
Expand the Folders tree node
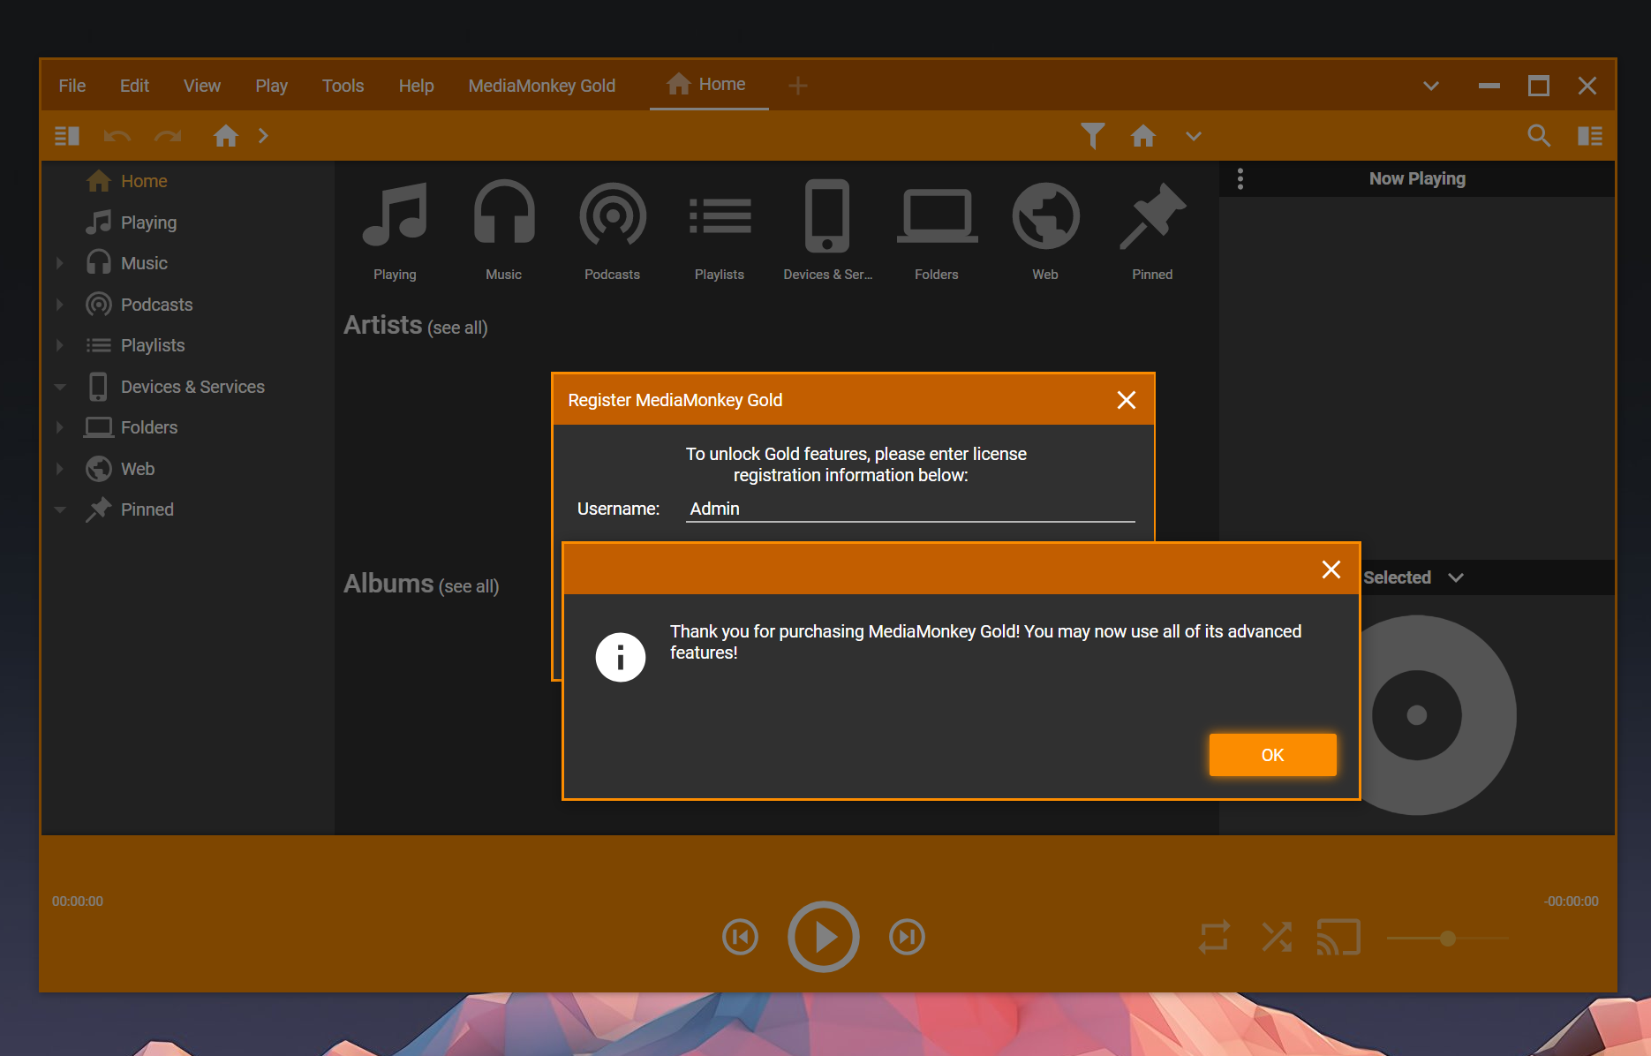(x=59, y=427)
